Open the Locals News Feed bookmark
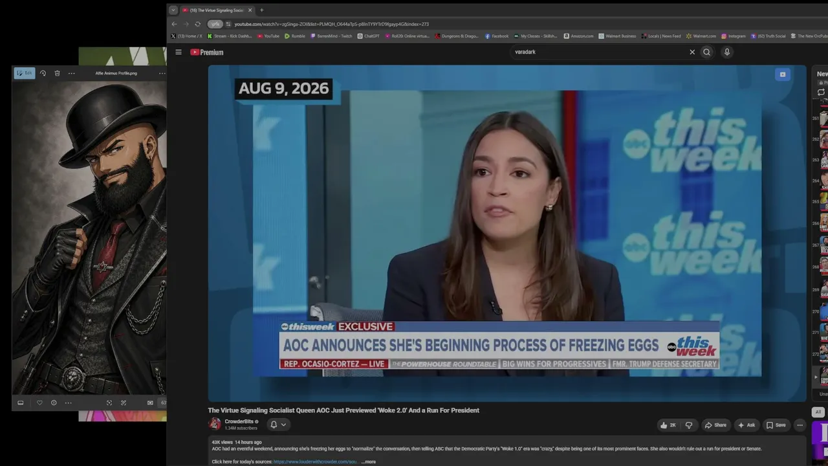 (x=660, y=36)
